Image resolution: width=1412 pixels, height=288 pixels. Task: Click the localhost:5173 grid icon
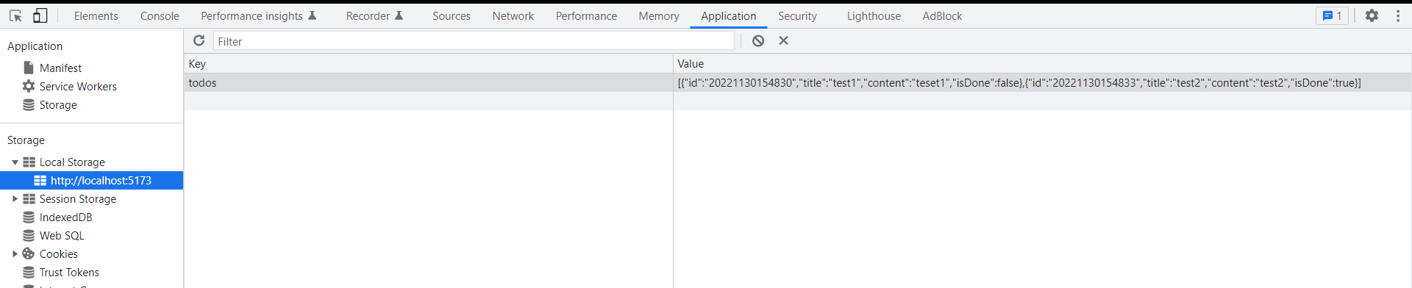40,181
